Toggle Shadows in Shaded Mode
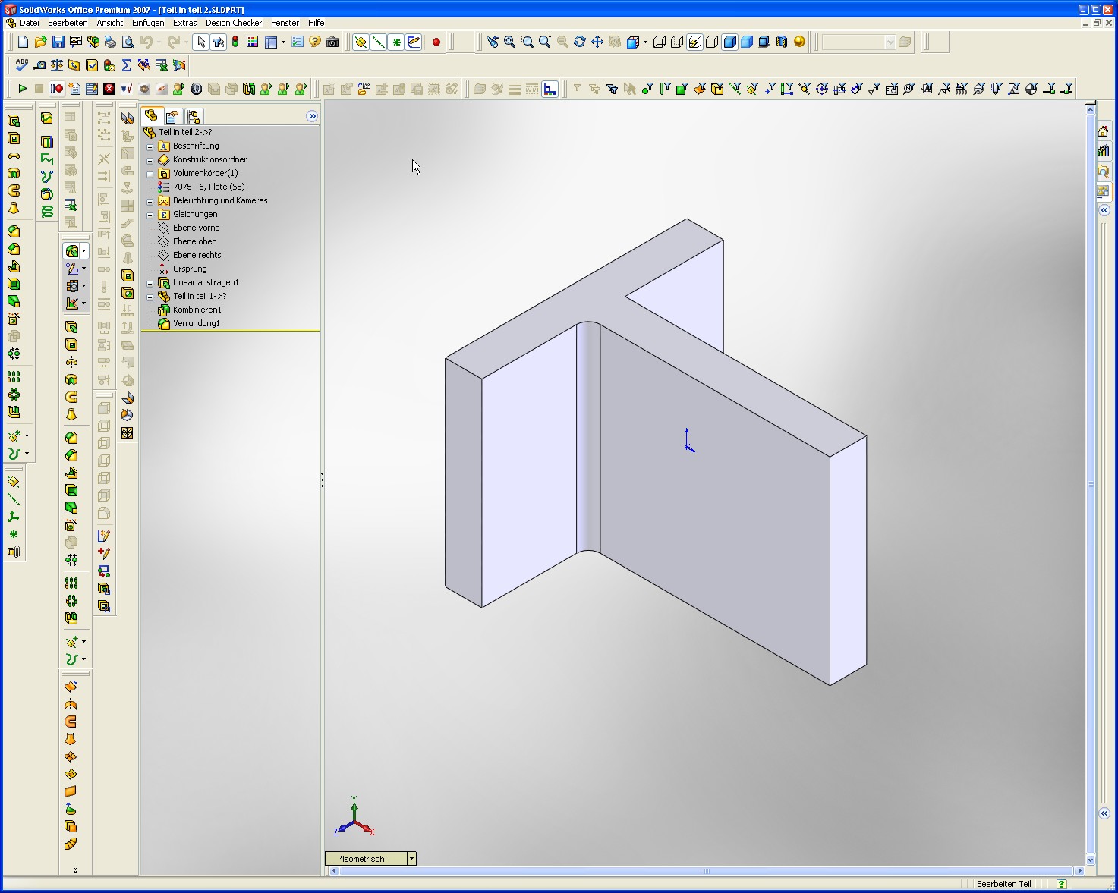This screenshot has height=893, width=1118. pos(764,42)
